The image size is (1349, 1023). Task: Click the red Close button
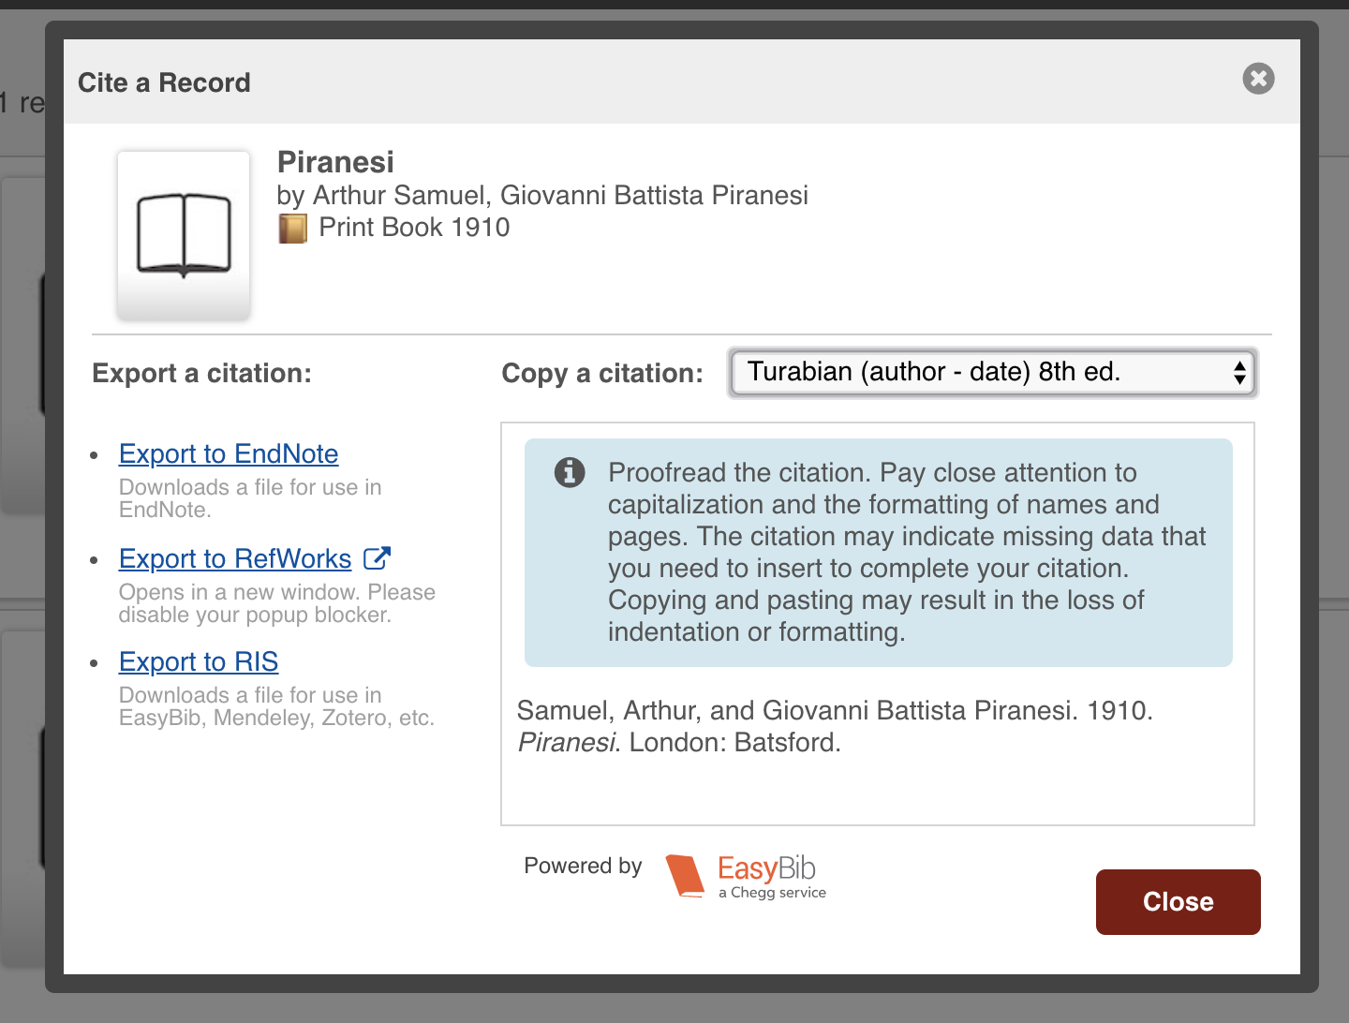[1178, 902]
